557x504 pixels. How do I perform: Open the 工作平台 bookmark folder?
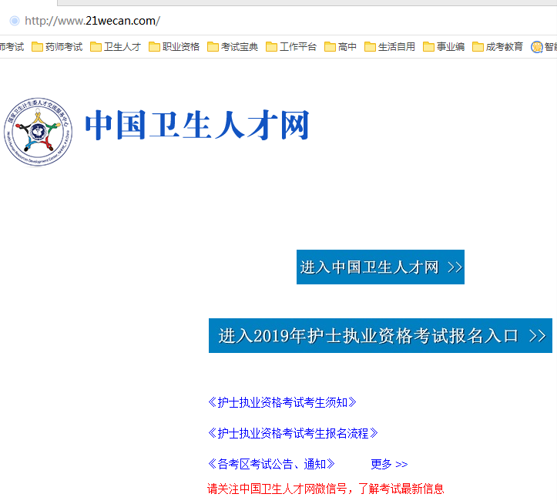[x=291, y=47]
